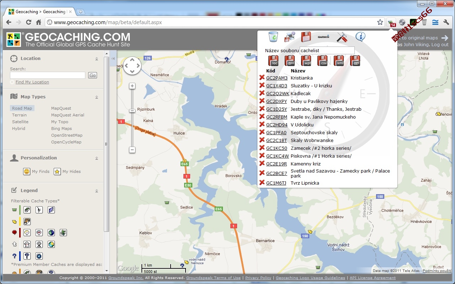Screen dimensions: 455x284
Task: Open Find My Location link
Action: point(32,82)
